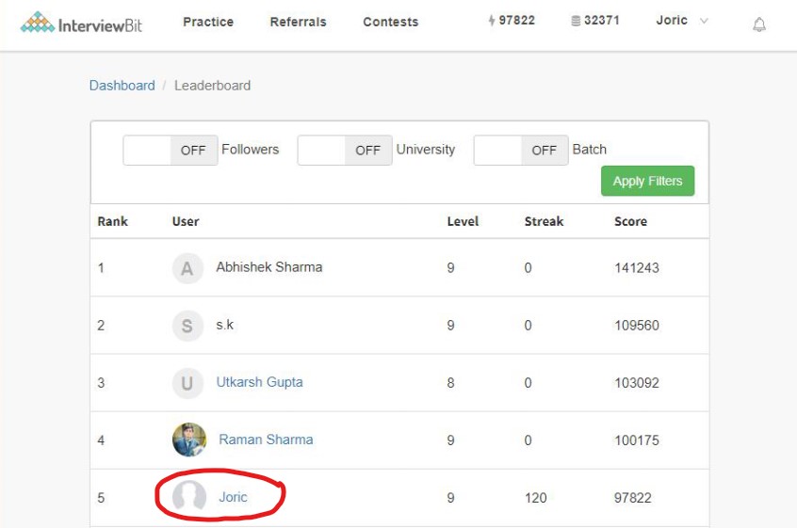
Task: Return to Dashboard via breadcrumb
Action: click(122, 86)
